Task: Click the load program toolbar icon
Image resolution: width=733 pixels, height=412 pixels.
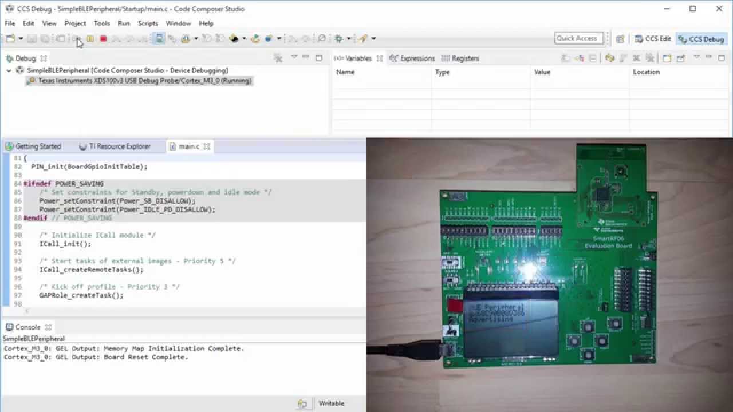Action: pos(255,38)
